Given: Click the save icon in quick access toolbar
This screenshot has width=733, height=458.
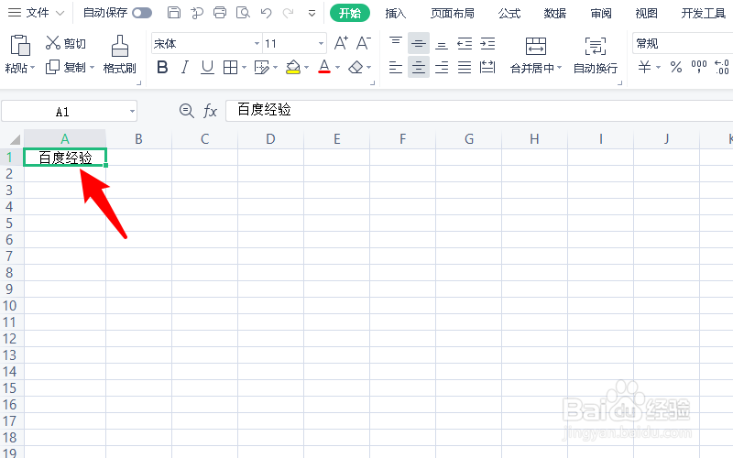Looking at the screenshot, I should pos(174,13).
